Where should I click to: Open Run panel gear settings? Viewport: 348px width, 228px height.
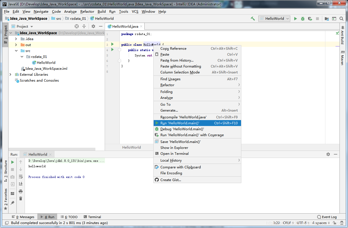(x=328, y=154)
